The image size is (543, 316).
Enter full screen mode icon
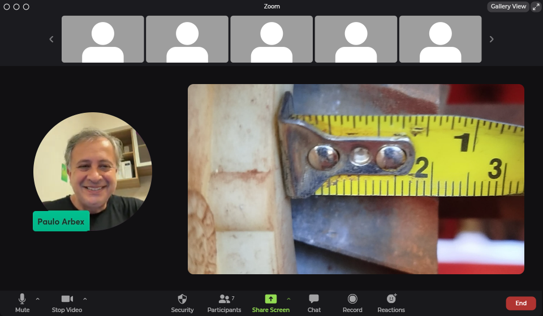coord(536,7)
